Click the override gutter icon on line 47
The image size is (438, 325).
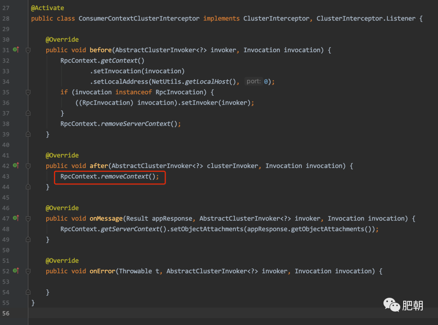pos(16,218)
